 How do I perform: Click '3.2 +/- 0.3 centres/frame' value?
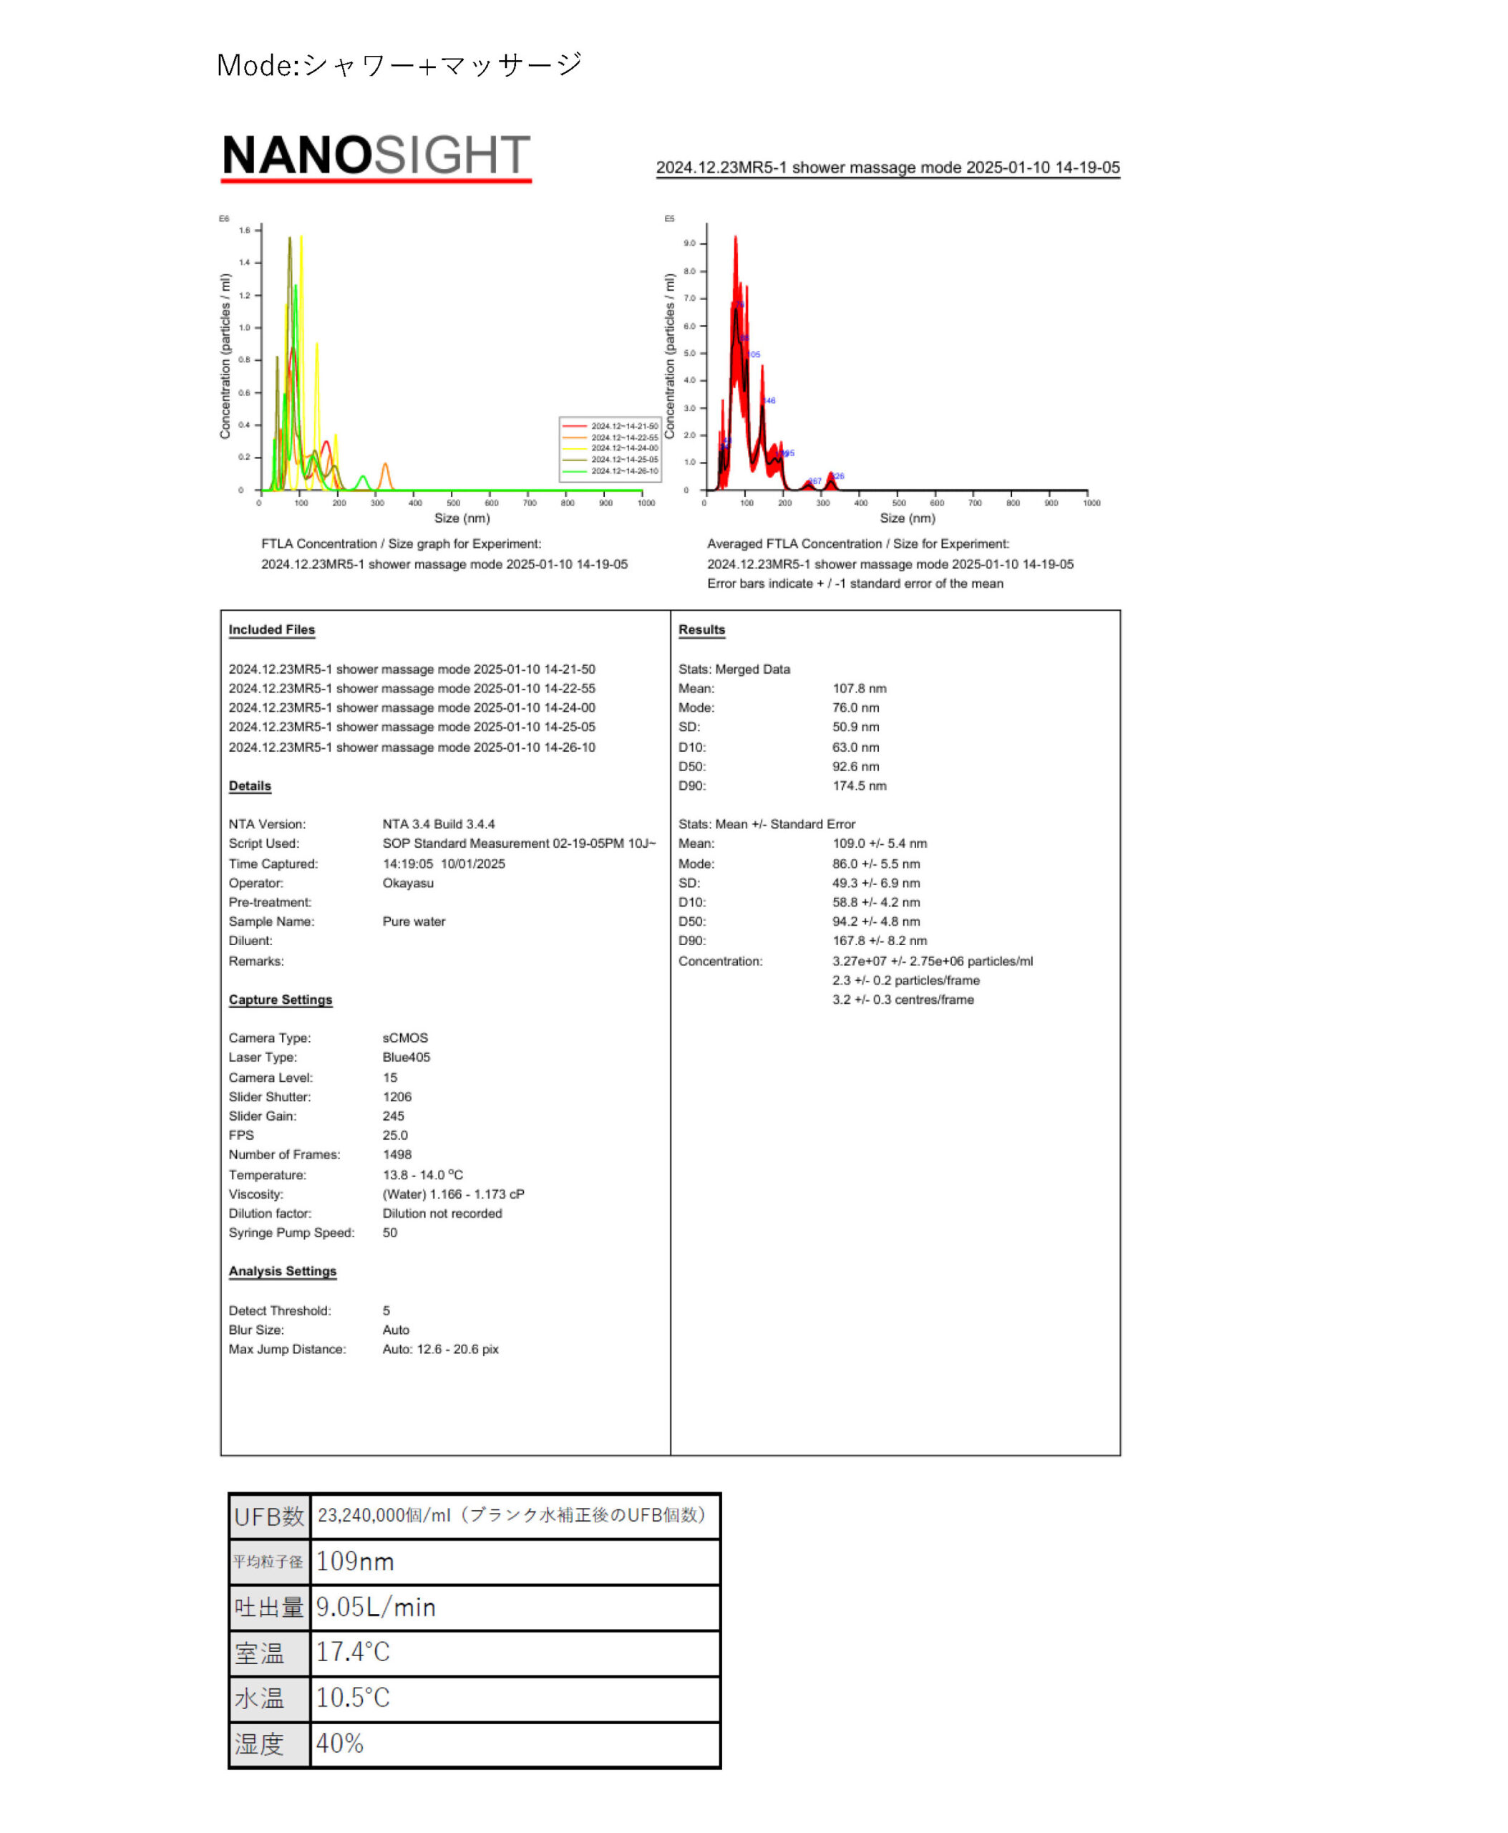tap(903, 1000)
